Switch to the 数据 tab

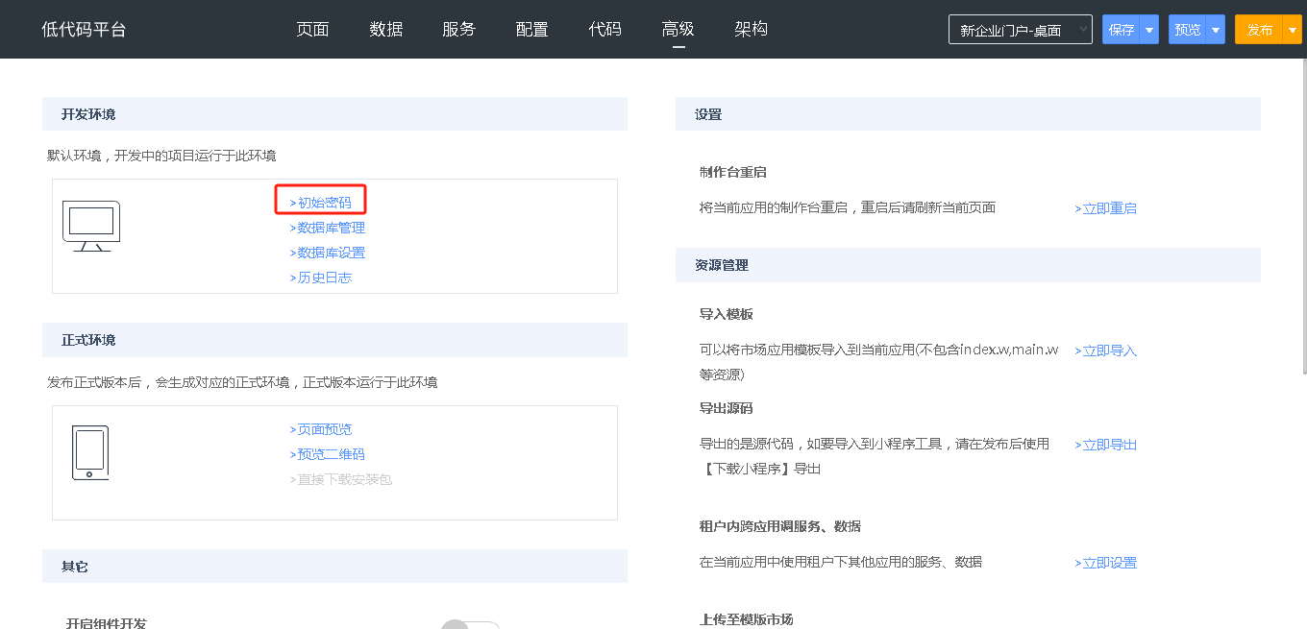385,29
